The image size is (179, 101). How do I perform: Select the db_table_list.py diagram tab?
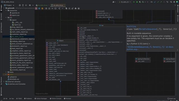pos(58,5)
